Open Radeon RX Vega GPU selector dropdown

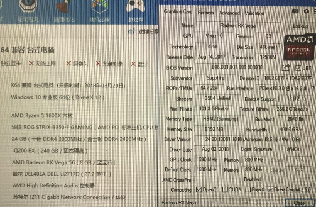pos(205,203)
